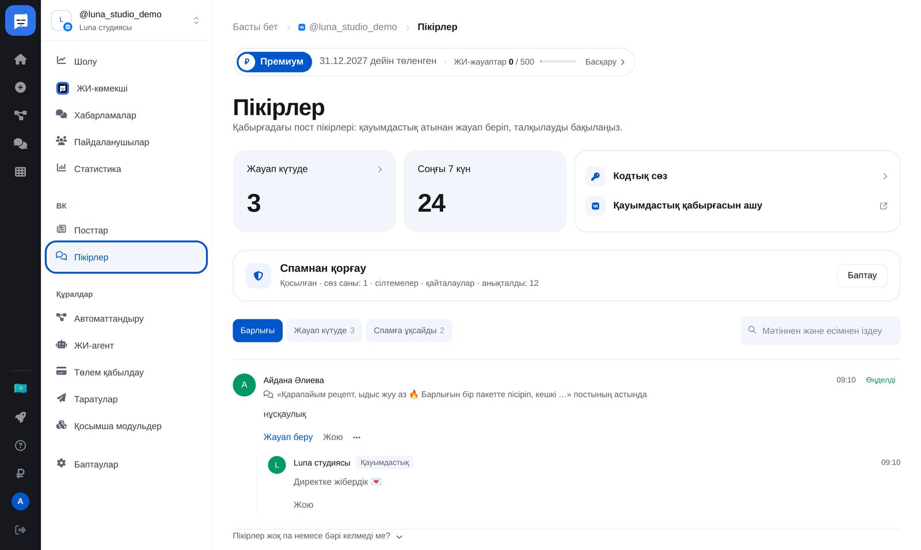Click the search magnifier icon
Viewport: 921px width, 550px height.
[x=752, y=330]
